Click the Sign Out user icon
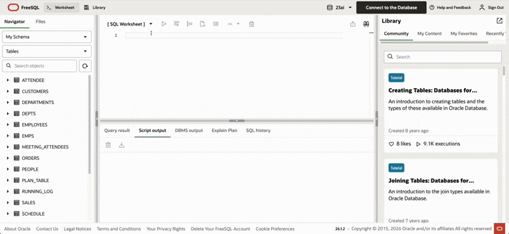 482,8
